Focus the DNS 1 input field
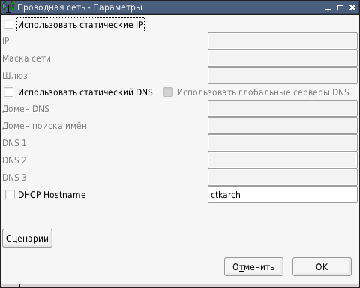 coord(283,143)
